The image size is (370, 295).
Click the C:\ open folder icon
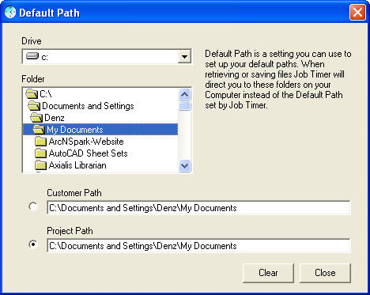pyautogui.click(x=32, y=93)
